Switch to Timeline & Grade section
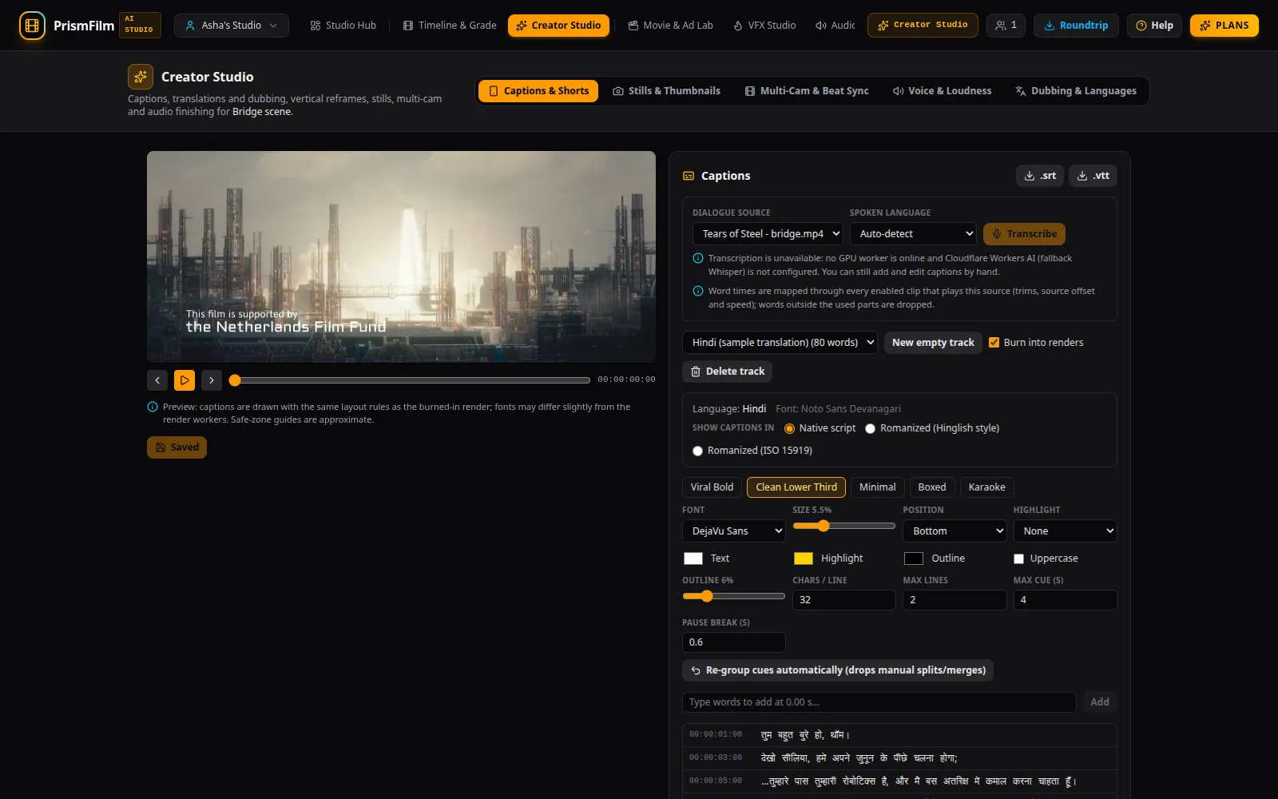Image resolution: width=1278 pixels, height=799 pixels. [450, 26]
